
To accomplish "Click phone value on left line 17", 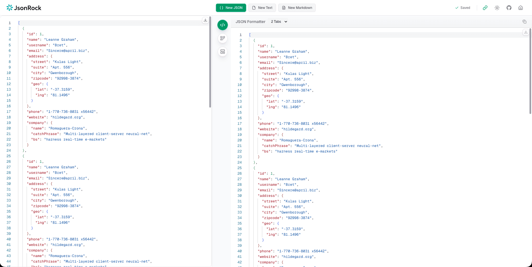I will point(71,112).
